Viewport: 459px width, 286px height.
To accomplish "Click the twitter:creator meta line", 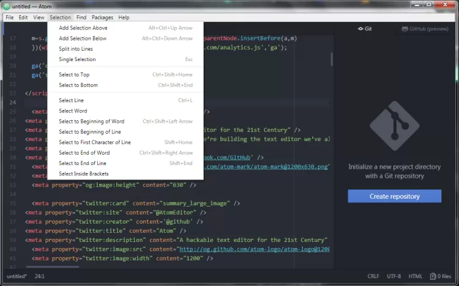I will [x=114, y=222].
